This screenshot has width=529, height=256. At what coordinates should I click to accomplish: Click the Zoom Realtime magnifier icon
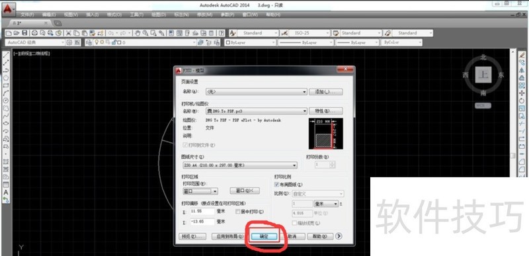coord(145,33)
